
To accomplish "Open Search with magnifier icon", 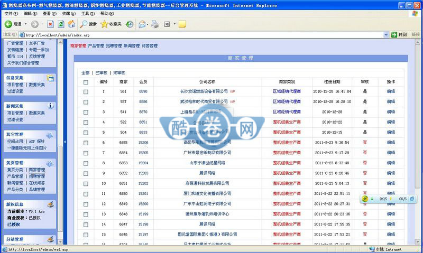I will click(84, 24).
